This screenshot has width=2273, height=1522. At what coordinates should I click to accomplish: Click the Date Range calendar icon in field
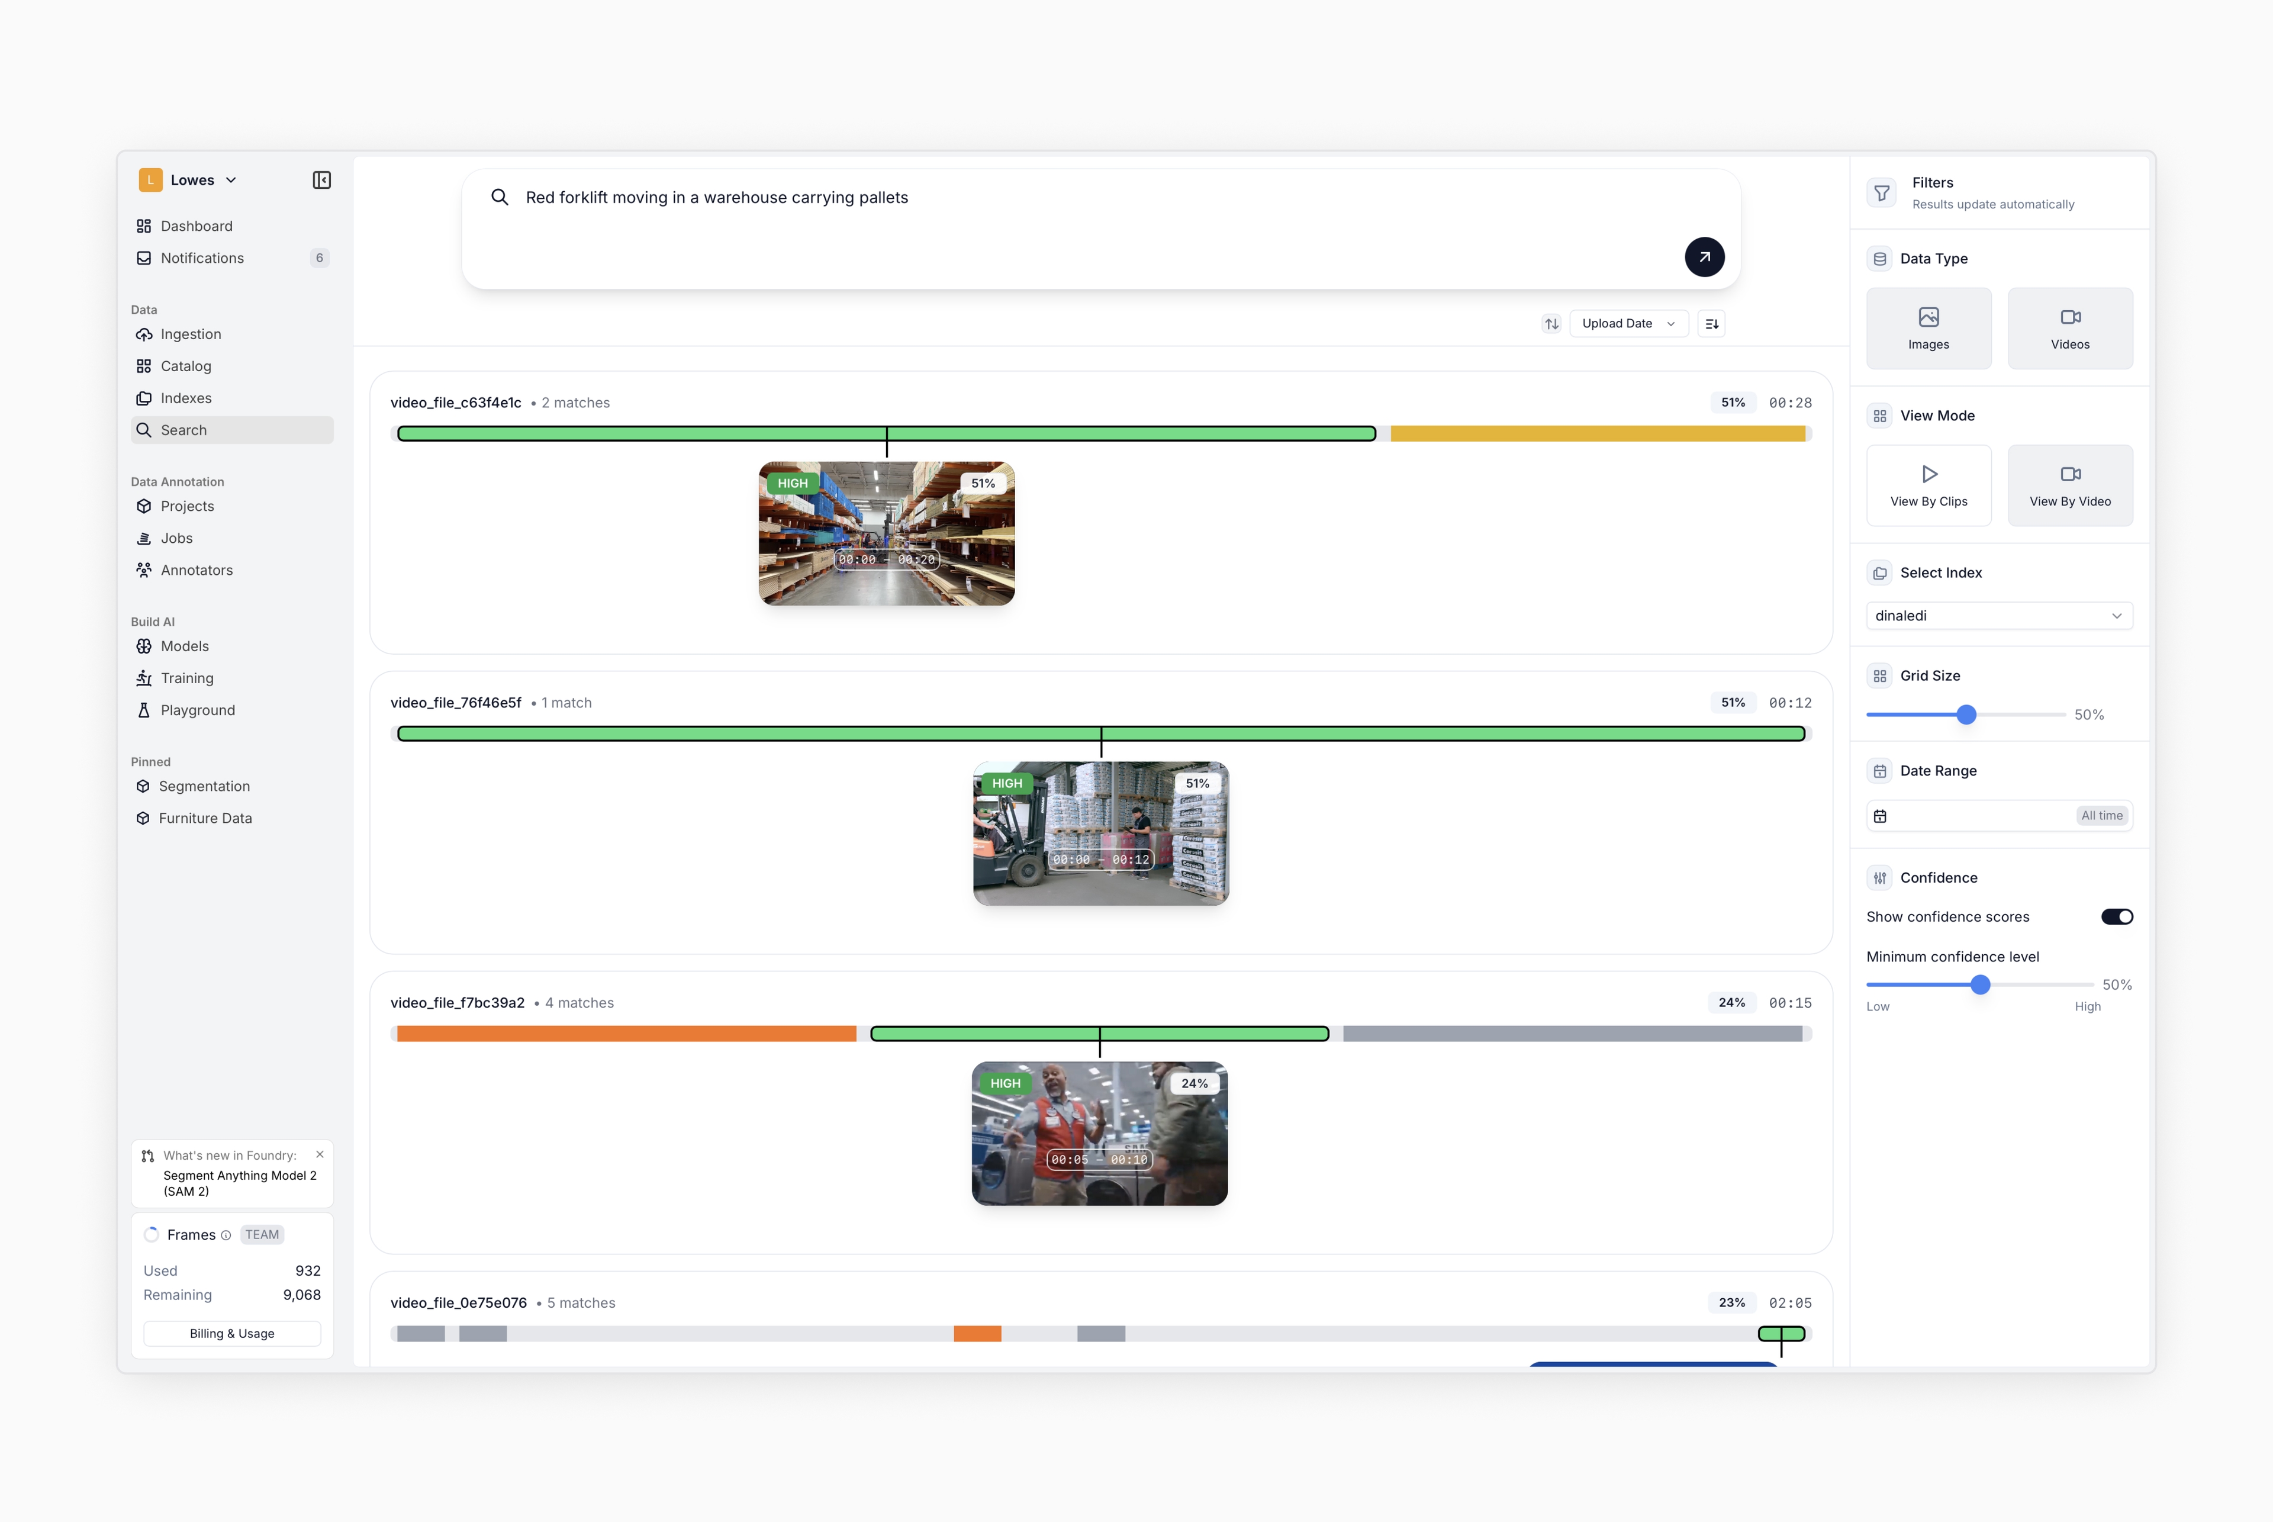(x=1880, y=816)
